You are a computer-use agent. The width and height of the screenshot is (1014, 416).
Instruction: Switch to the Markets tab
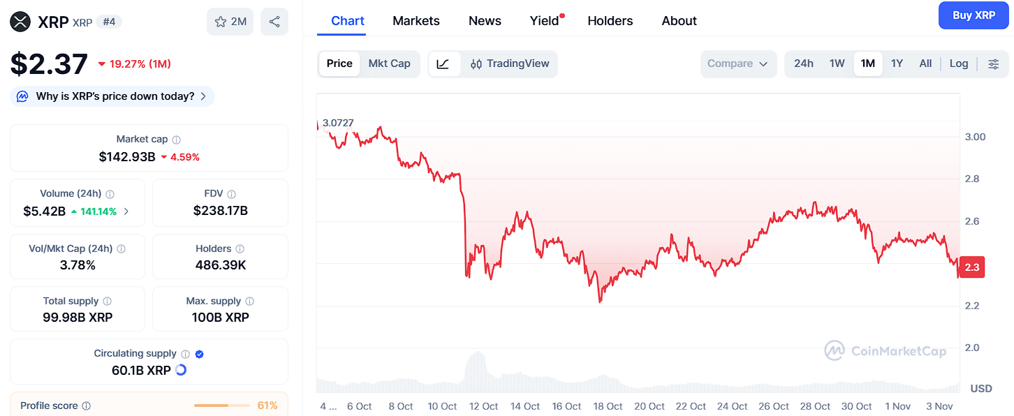416,21
